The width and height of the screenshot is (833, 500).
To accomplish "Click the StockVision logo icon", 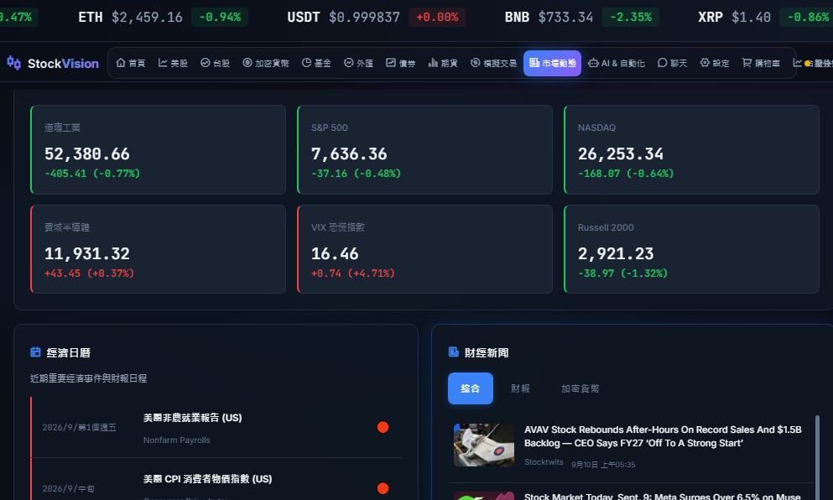I will tap(13, 63).
